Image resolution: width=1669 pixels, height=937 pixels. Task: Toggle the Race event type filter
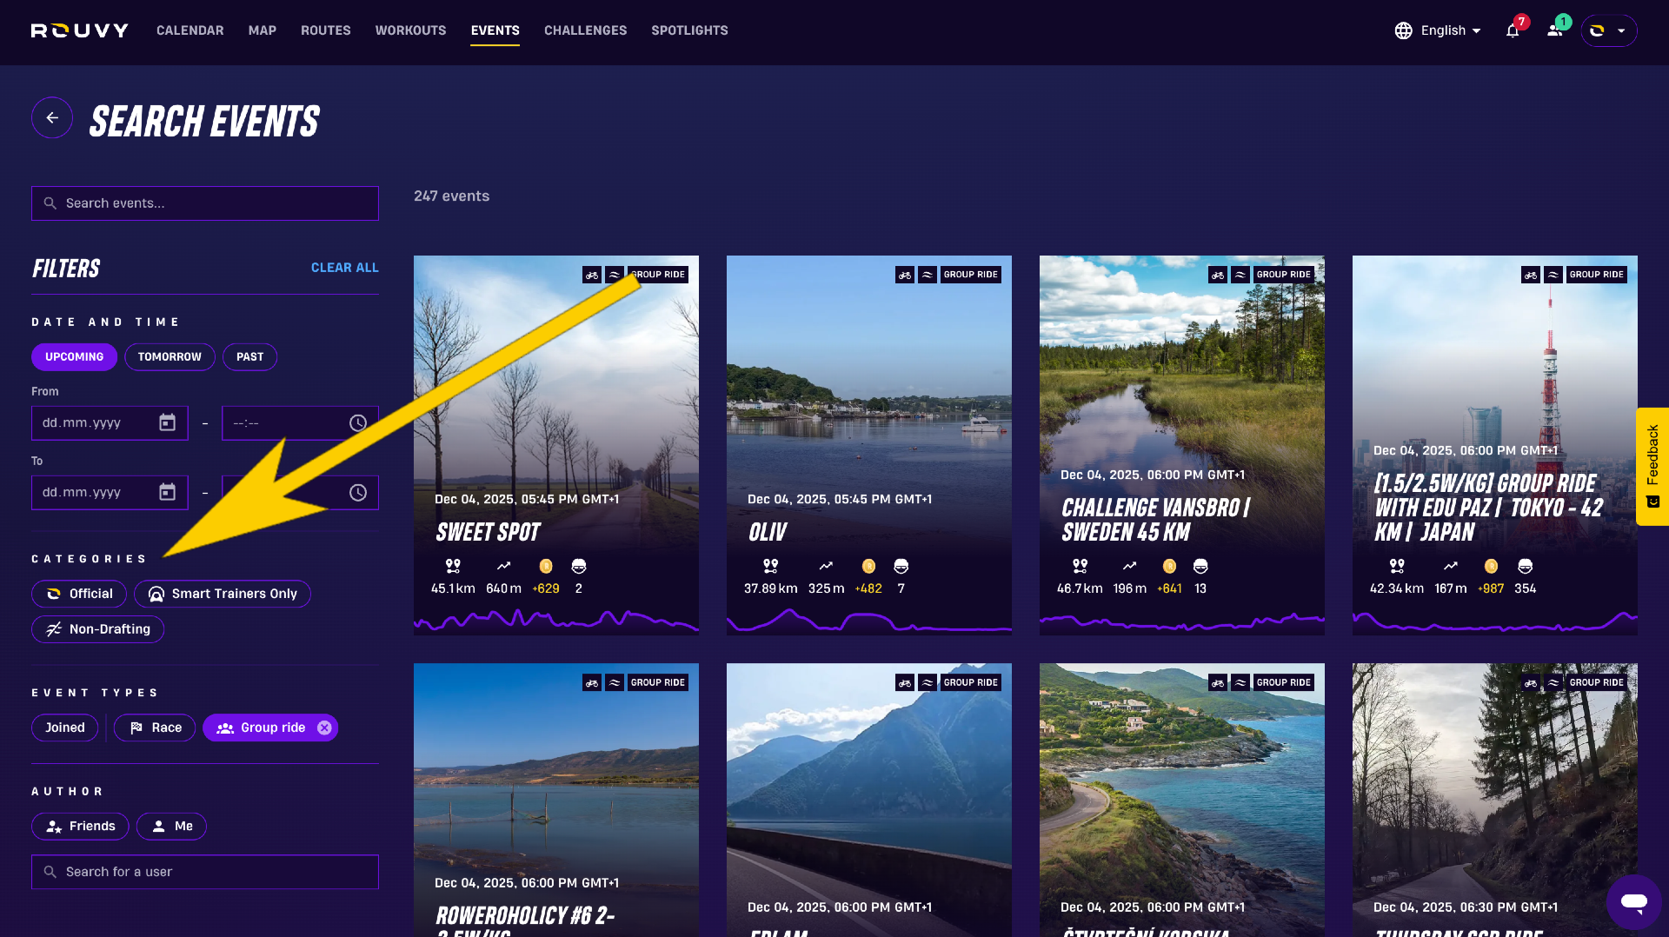(x=156, y=728)
